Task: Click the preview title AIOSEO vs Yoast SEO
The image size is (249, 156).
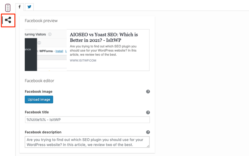Action: [104, 37]
